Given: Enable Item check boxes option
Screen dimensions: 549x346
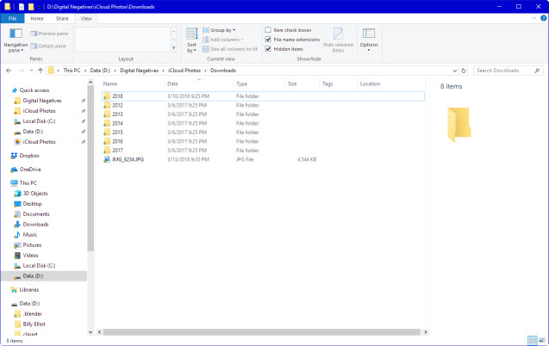Looking at the screenshot, I should click(268, 30).
